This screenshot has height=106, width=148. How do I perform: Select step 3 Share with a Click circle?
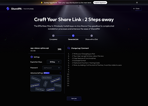tap(92, 36)
